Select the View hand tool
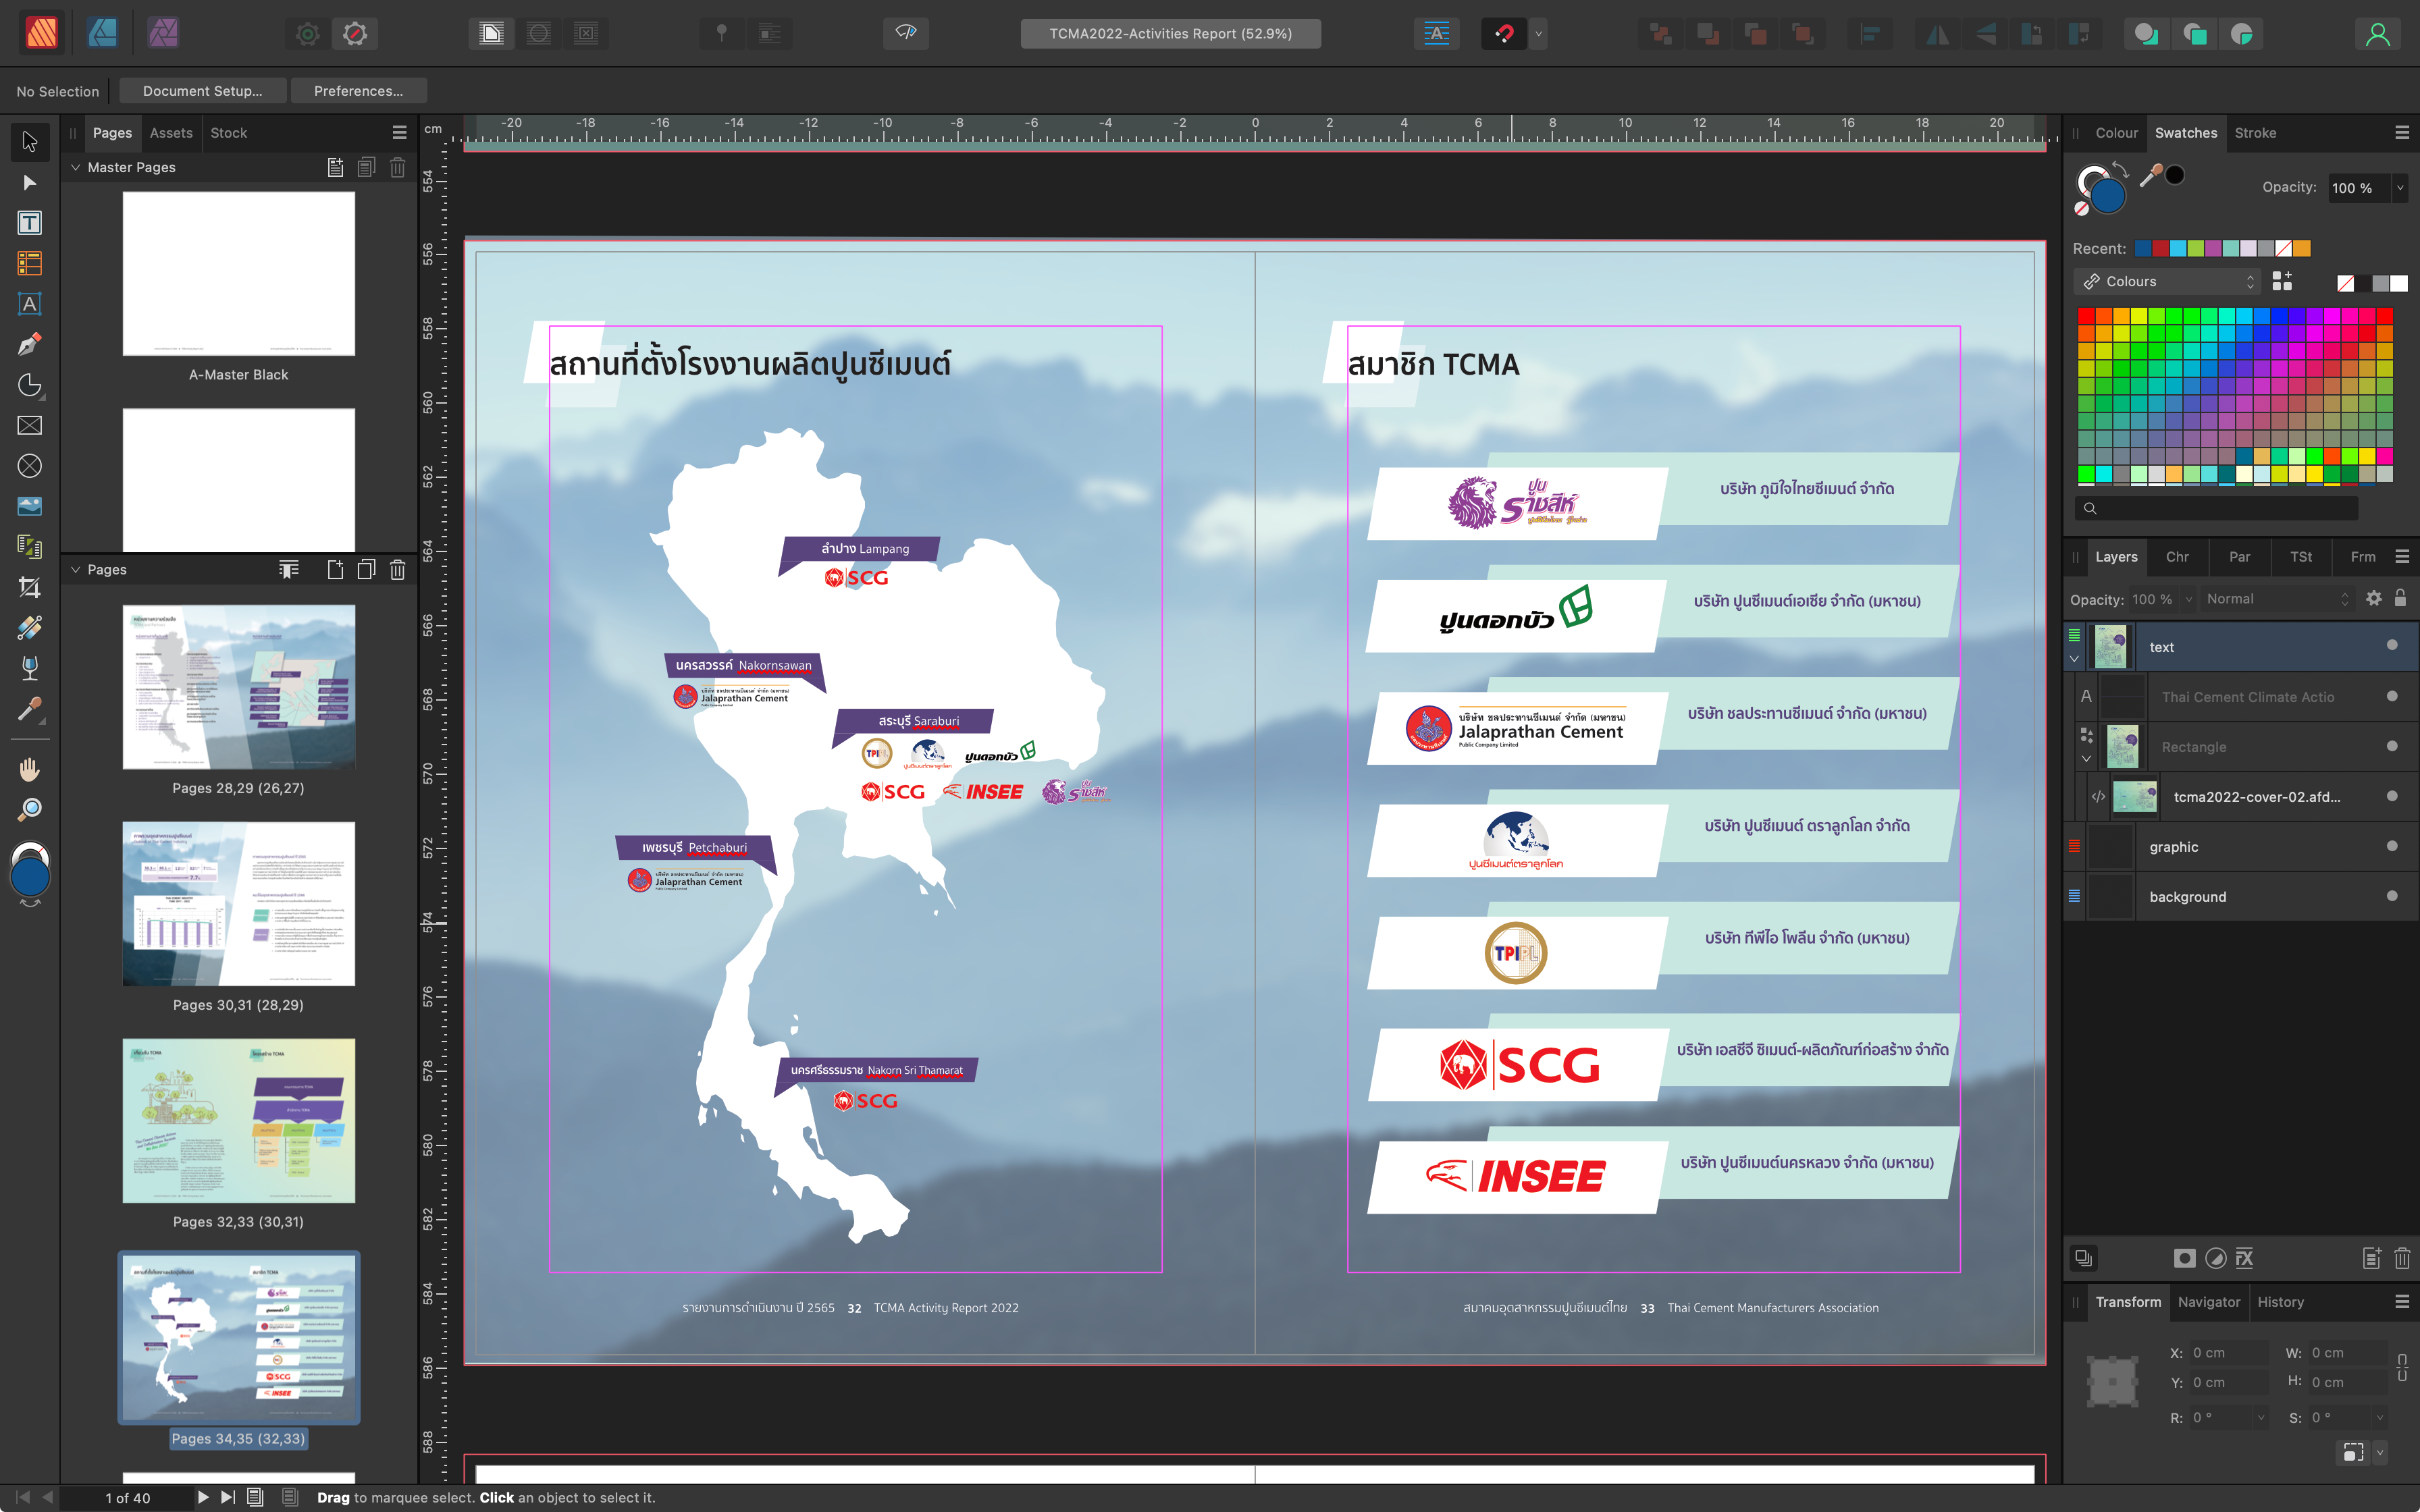2420x1512 pixels. [29, 769]
